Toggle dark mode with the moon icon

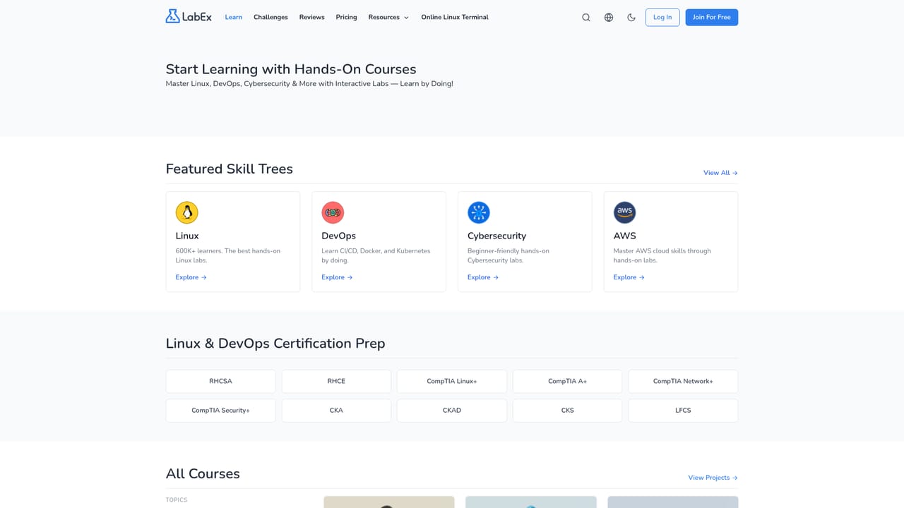631,18
